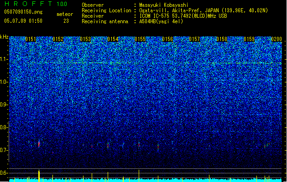Click the yellow power spike below 0155
Viewport: 287px width, 182px height.
pyautogui.click(x=139, y=176)
